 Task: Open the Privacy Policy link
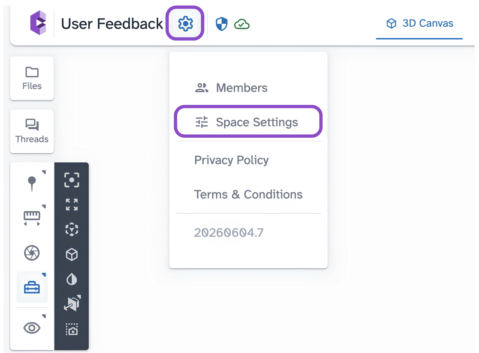tap(231, 160)
